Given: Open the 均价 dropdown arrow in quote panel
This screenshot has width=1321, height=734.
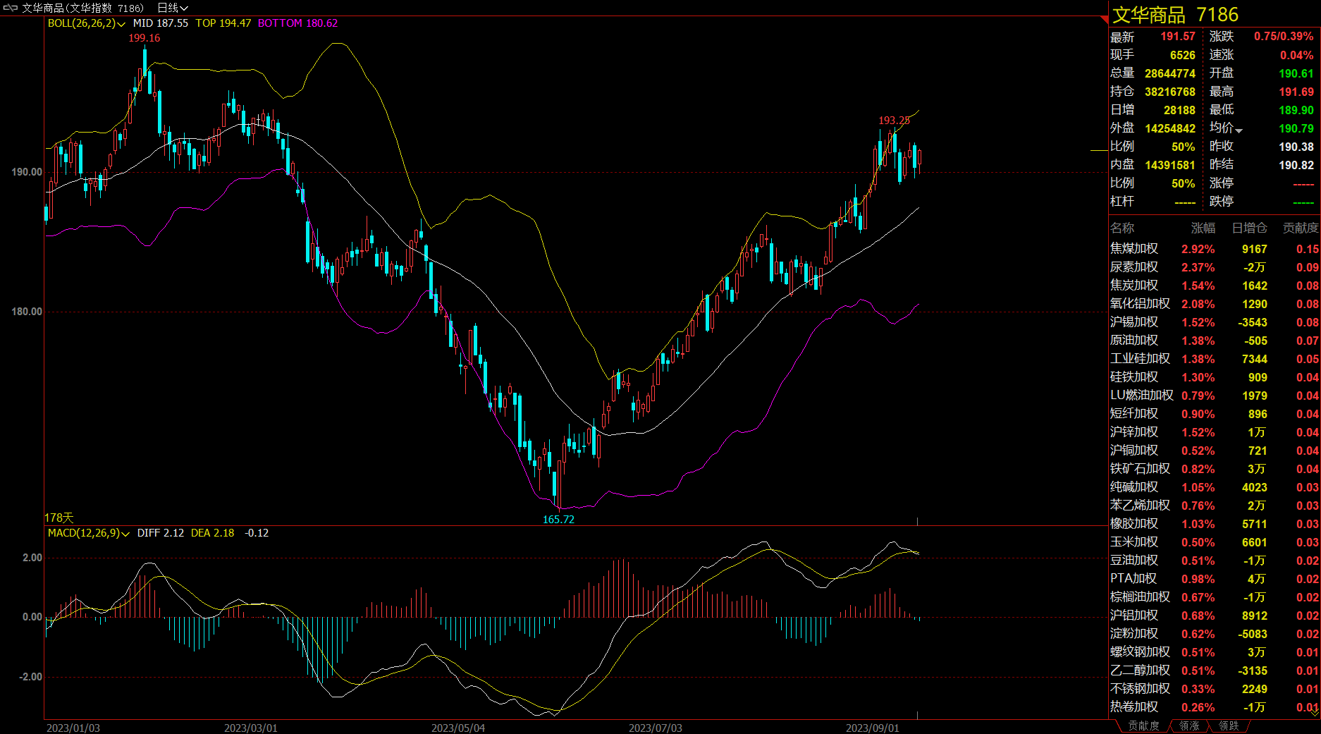Looking at the screenshot, I should coord(1239,130).
